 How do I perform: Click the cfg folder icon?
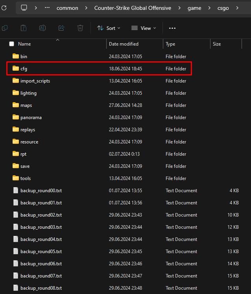tap(16, 68)
